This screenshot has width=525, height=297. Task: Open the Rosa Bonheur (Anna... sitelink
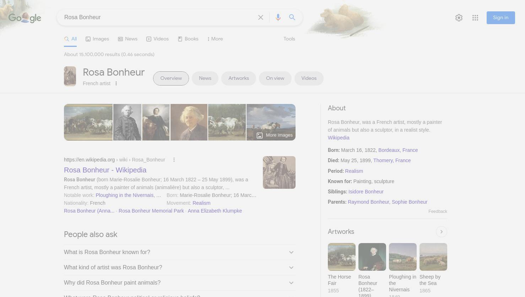tap(89, 211)
